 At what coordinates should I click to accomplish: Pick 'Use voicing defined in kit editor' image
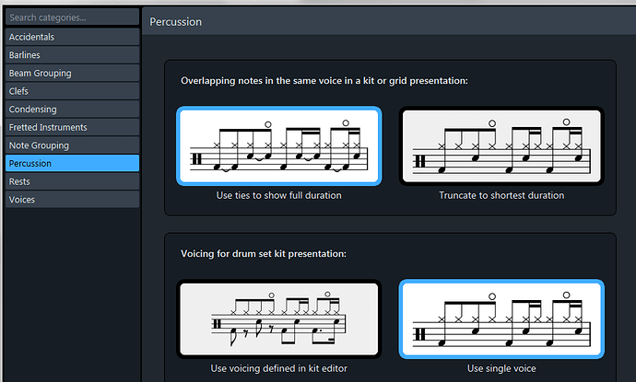click(x=278, y=319)
